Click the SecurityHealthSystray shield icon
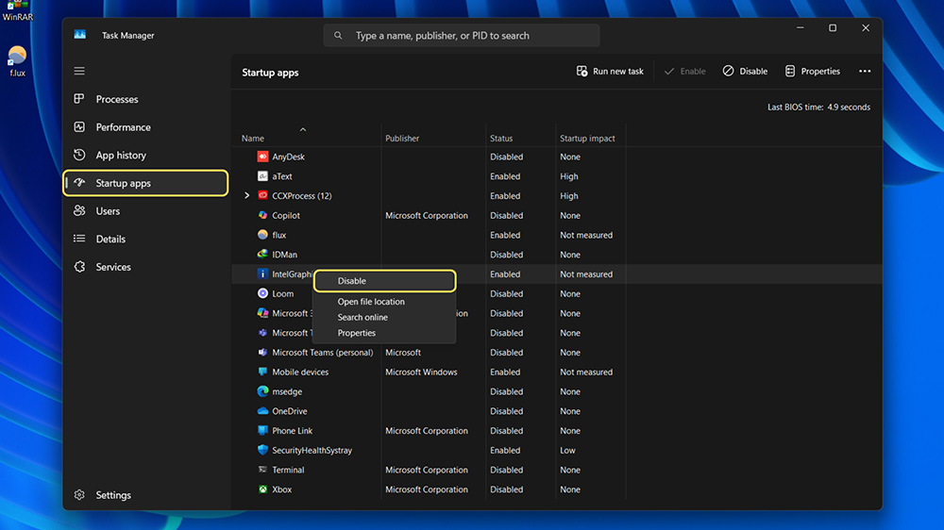944x530 pixels. [x=262, y=450]
